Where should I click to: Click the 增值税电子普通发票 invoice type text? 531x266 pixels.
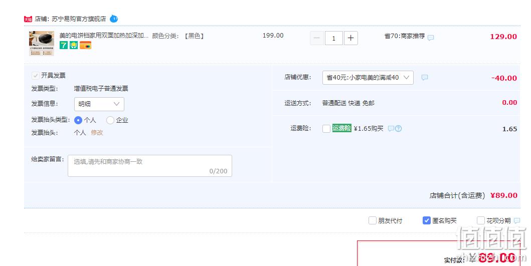[101, 89]
